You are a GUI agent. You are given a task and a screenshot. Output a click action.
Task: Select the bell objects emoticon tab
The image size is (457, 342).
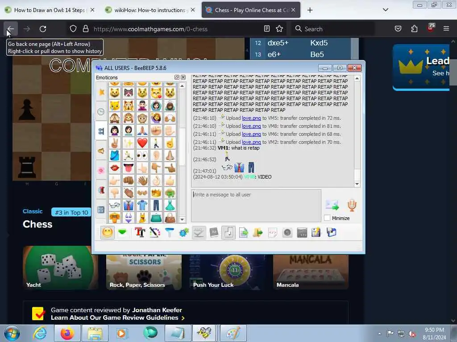point(101,151)
